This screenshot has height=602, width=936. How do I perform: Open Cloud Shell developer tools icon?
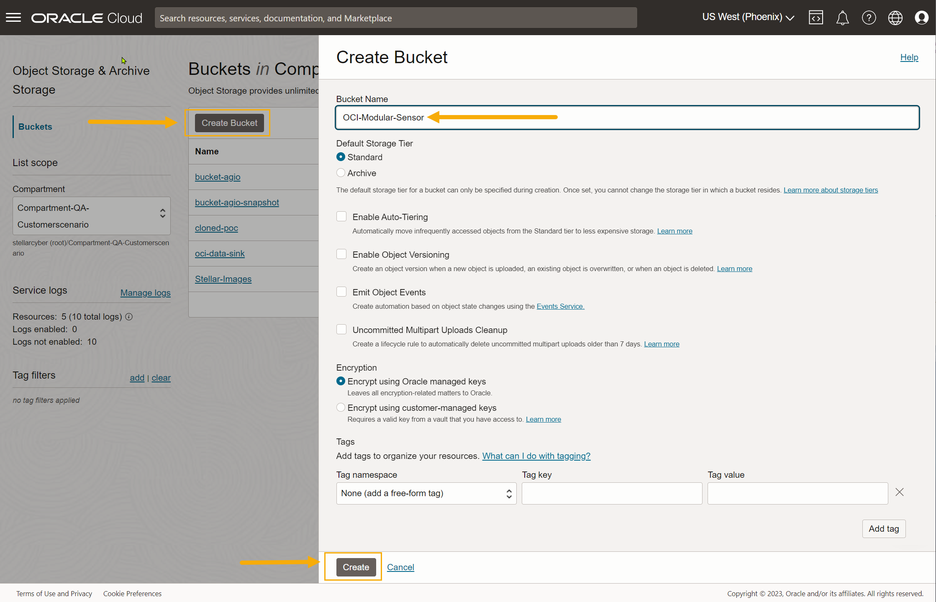click(x=815, y=18)
